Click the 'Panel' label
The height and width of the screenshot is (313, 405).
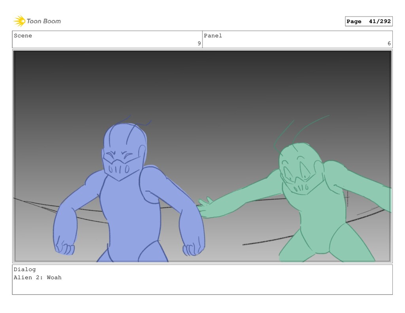click(x=213, y=36)
